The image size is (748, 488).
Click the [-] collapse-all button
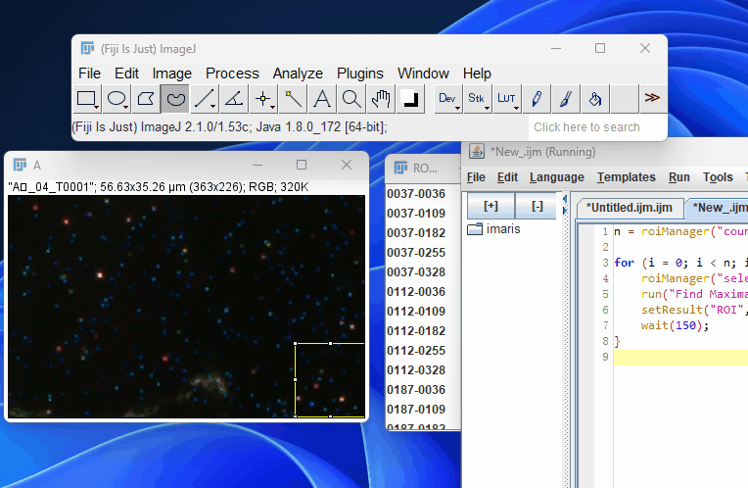tap(538, 206)
